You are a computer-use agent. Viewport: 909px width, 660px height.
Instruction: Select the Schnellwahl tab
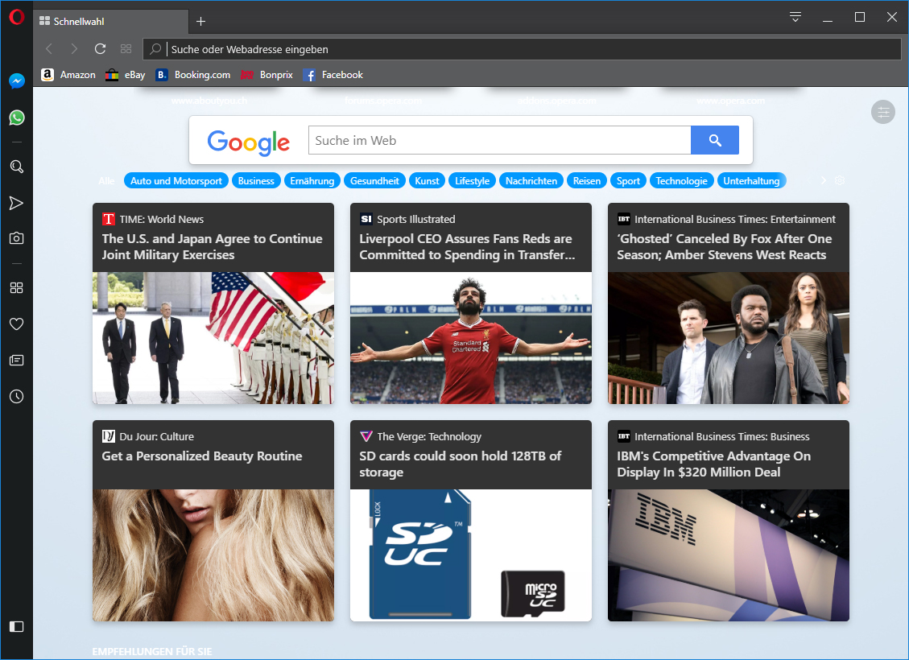(110, 22)
